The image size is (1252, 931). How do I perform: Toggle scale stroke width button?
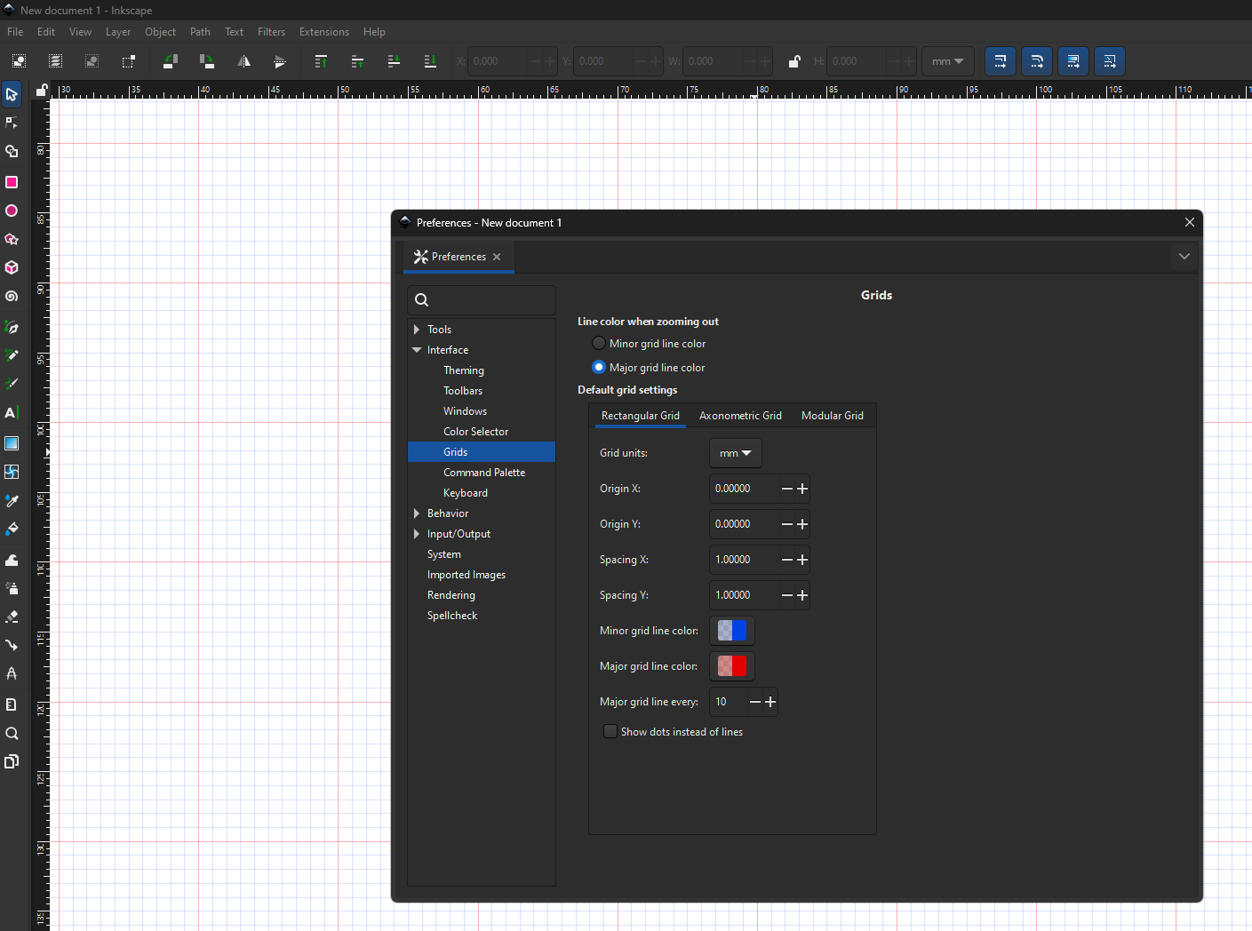coord(1001,61)
